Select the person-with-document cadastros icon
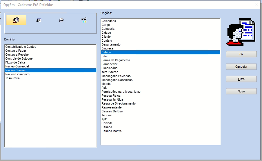262x161 pixels. (16, 20)
